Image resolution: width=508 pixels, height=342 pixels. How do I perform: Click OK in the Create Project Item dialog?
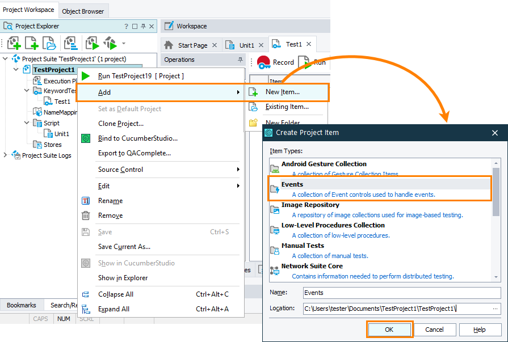pos(389,329)
